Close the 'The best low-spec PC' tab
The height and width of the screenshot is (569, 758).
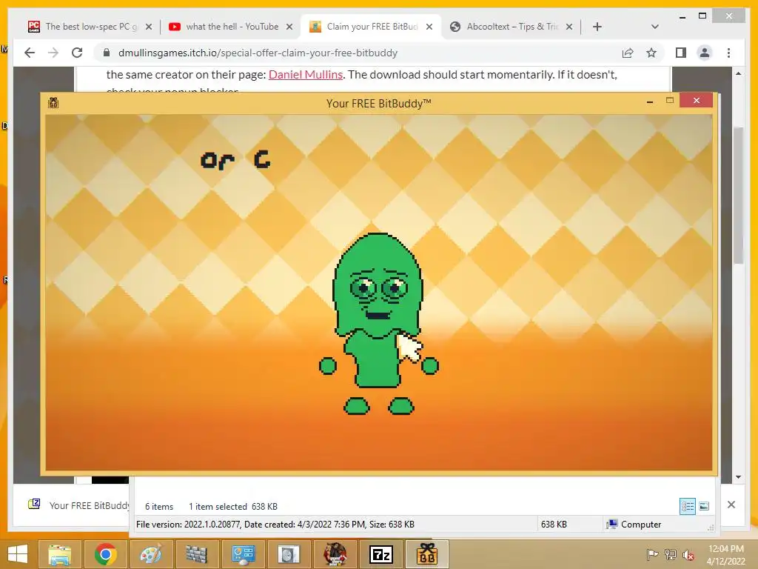tap(149, 27)
